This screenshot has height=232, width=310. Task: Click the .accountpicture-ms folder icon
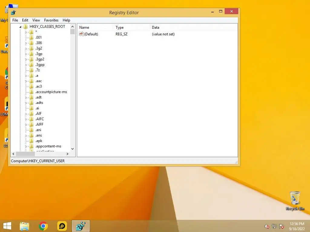pos(31,92)
